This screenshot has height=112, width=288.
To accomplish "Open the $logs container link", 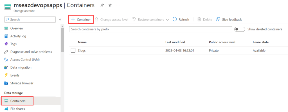I will pyautogui.click(x=82, y=51).
